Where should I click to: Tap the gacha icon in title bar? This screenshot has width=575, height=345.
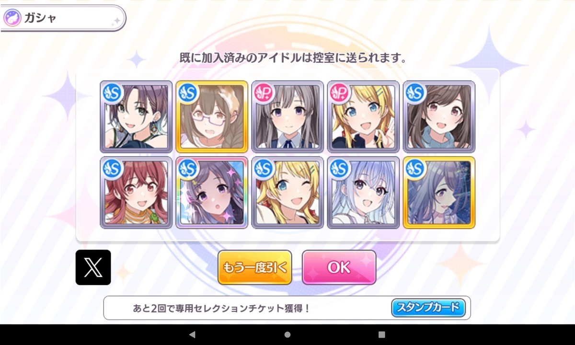pos(12,18)
